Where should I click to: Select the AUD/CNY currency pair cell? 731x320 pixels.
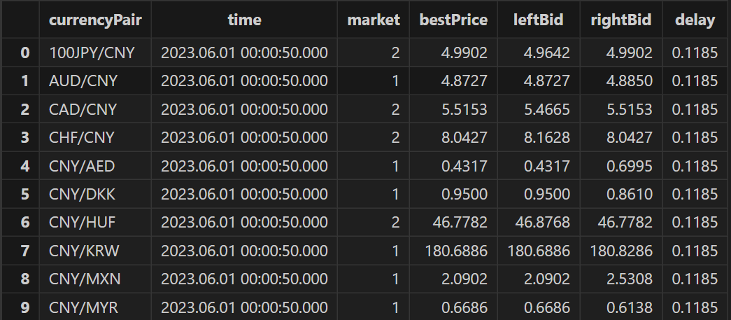pos(83,81)
